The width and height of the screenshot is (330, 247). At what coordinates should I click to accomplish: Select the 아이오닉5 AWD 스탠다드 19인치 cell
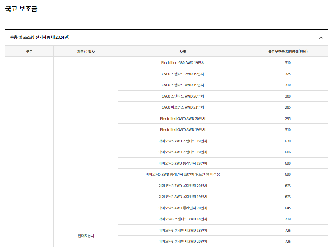coord(183,152)
